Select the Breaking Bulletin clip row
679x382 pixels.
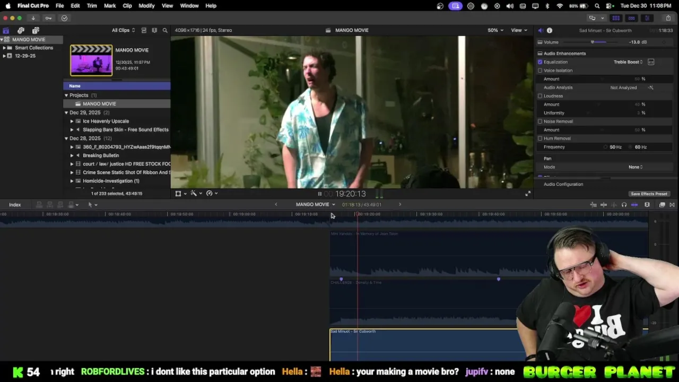(x=117, y=155)
